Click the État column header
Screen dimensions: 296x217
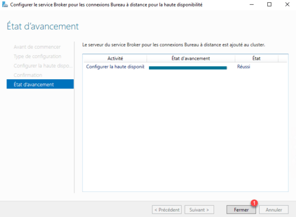tap(256, 59)
